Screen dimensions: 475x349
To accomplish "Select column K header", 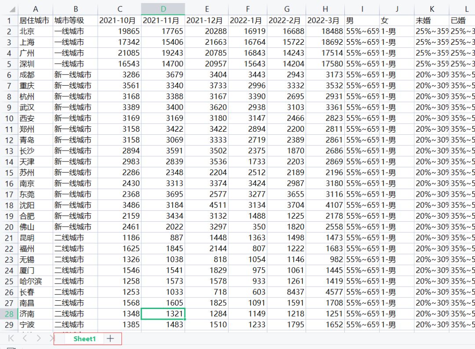I will coord(431,9).
